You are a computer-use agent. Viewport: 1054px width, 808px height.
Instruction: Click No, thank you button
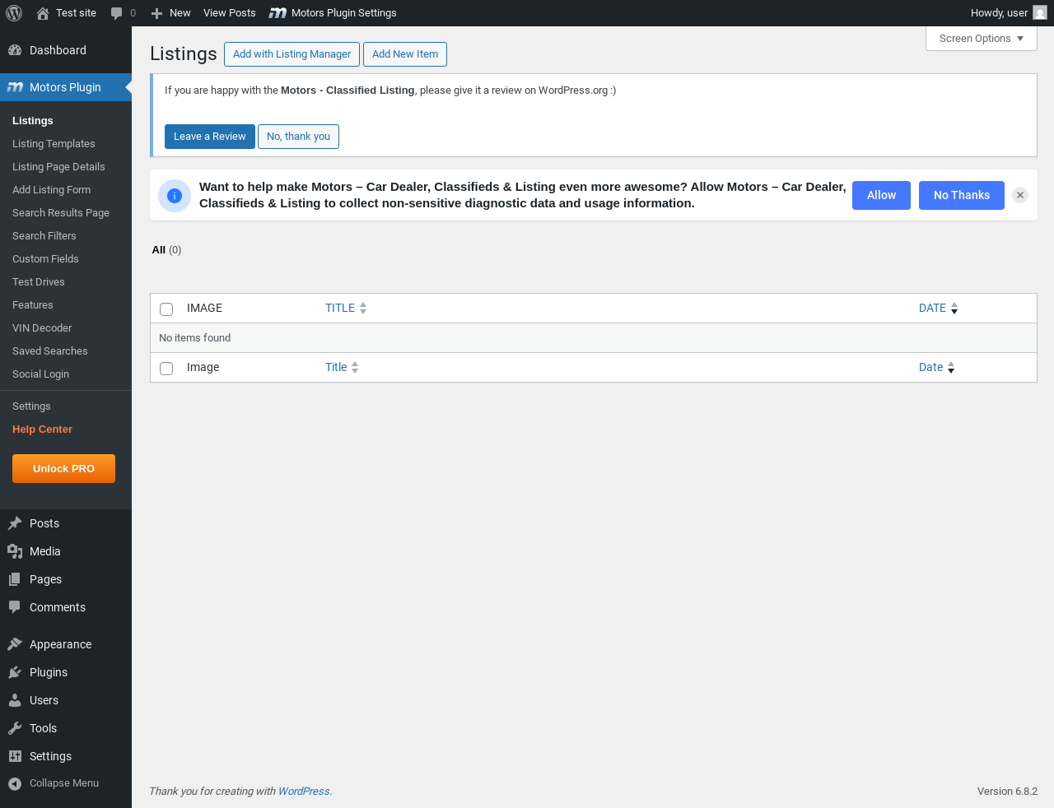(298, 137)
